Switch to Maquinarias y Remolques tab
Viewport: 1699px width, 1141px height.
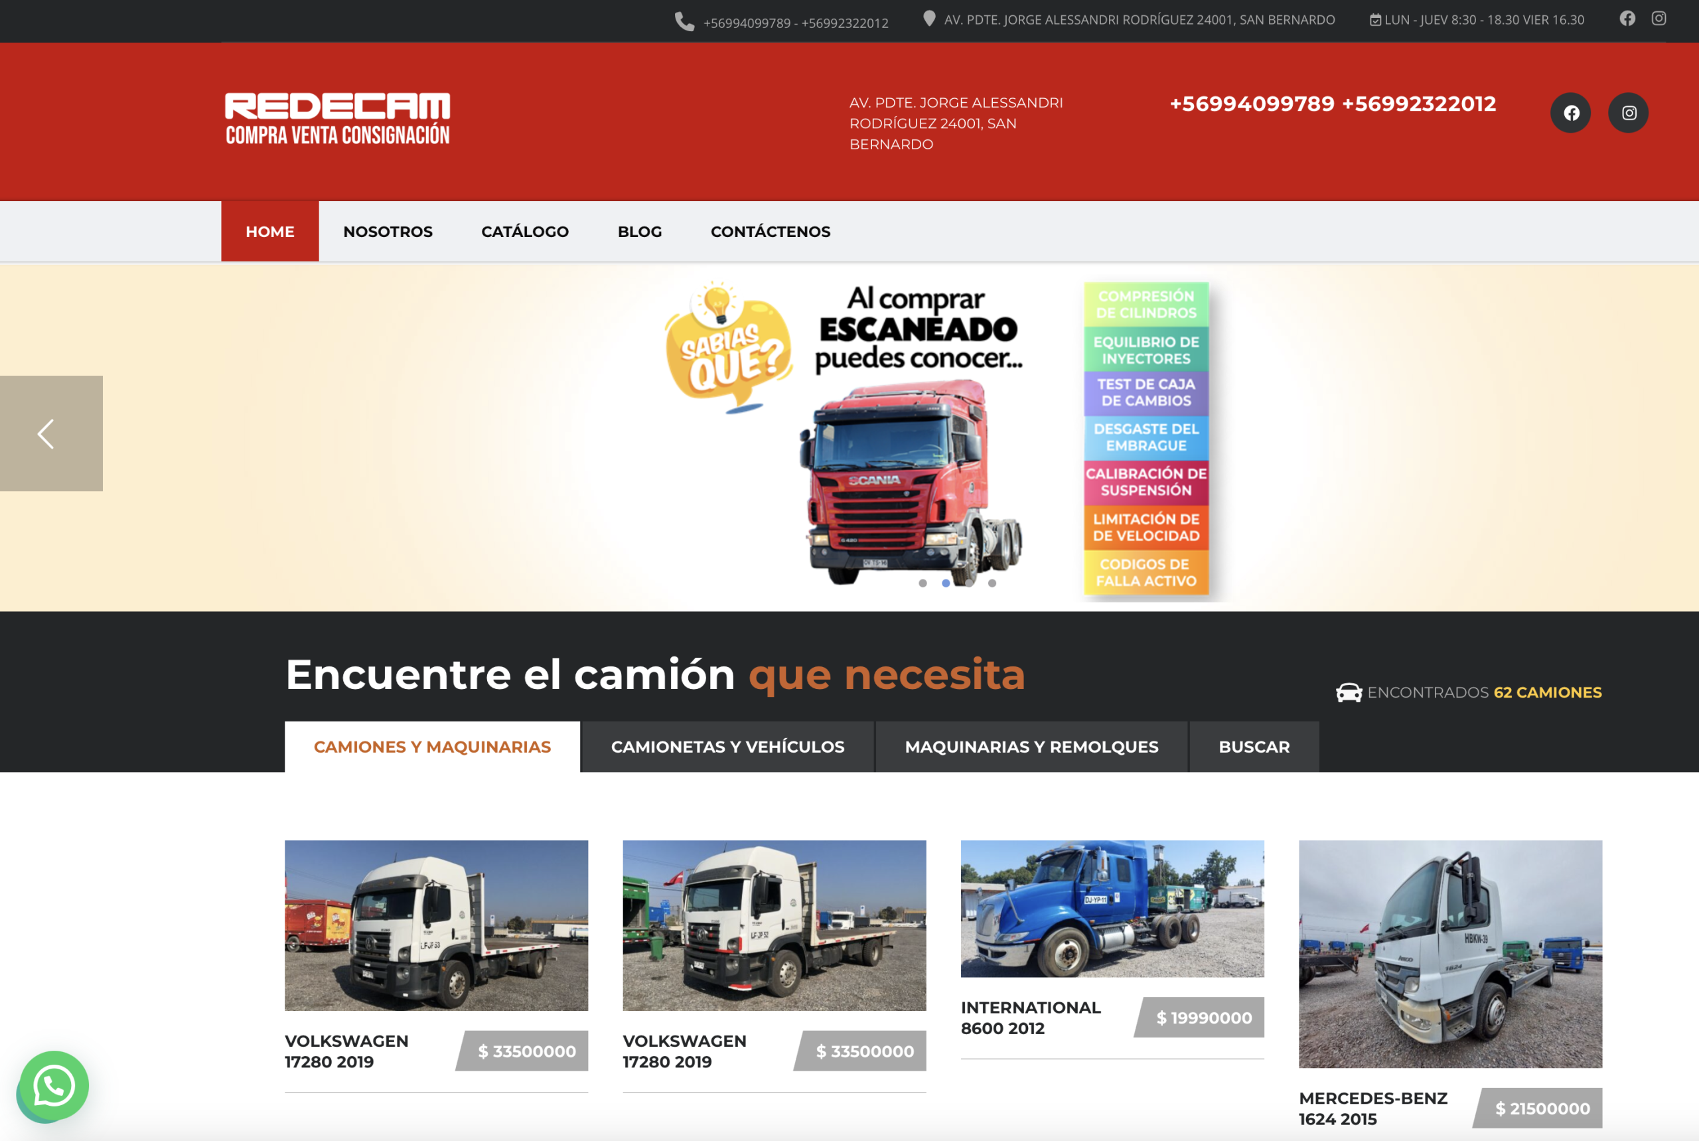coord(1031,747)
